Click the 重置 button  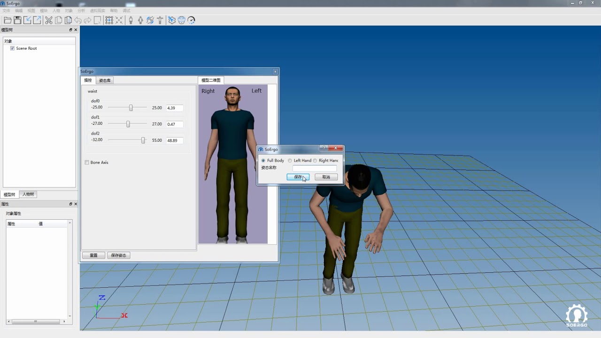pyautogui.click(x=93, y=255)
